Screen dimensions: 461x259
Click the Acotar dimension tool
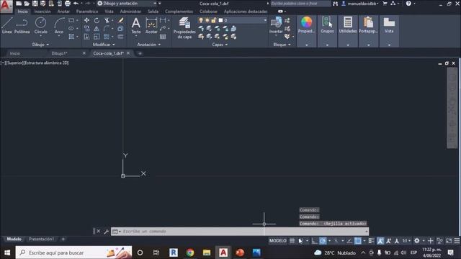(x=151, y=26)
